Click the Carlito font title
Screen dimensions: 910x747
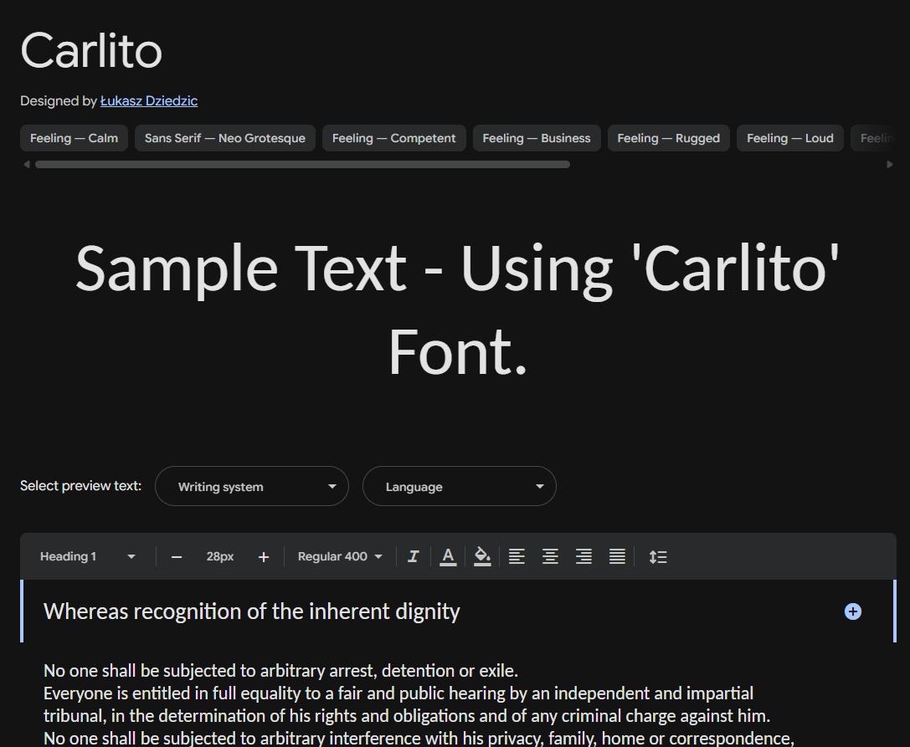91,50
